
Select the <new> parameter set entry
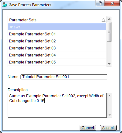(x=57, y=27)
